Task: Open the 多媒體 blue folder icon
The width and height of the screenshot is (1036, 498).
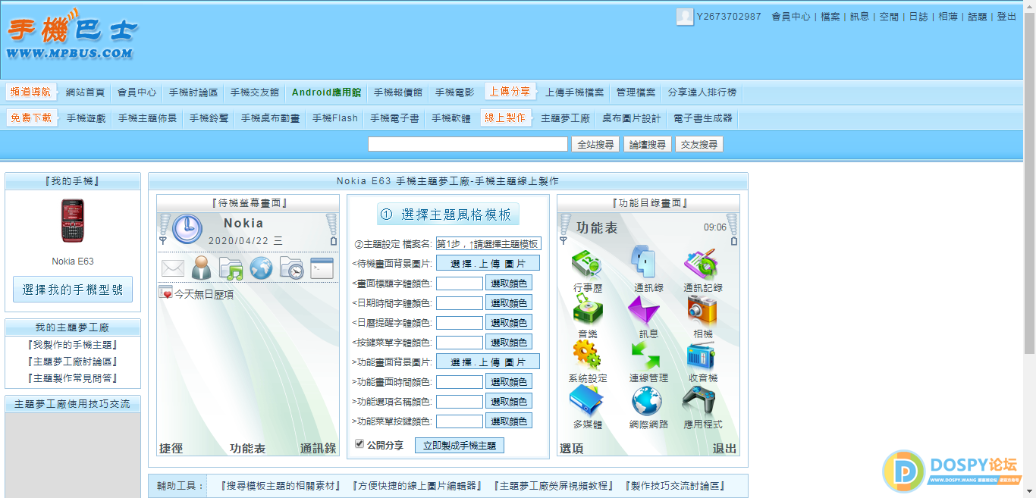Action: point(587,400)
